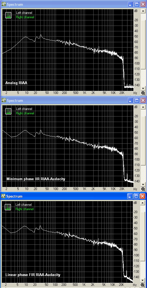This screenshot has height=288, width=147.
Task: Click the 'Spectrum' title text of Minimum phase IIR window
Action: [x=15, y=100]
